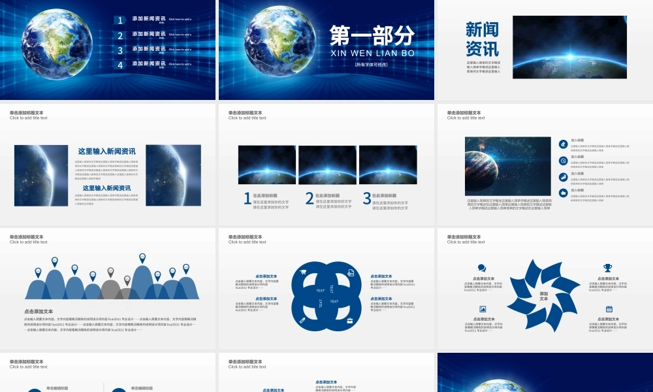Click the 点击添加文本 label above the Venn diagram

(266, 276)
